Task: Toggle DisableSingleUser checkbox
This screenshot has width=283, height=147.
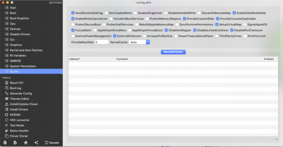Action: 135,13
